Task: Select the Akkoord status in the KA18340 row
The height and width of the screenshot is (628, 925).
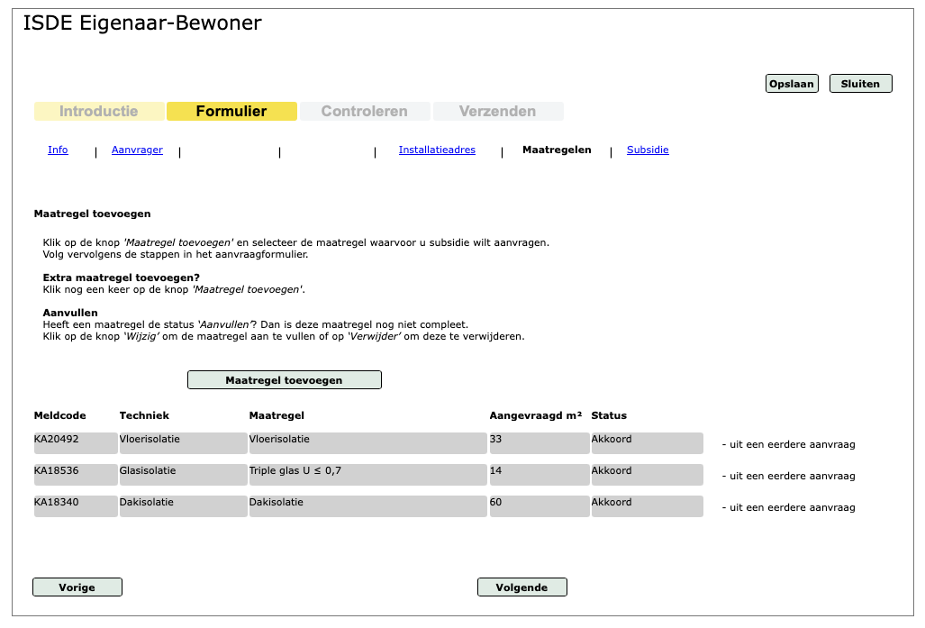Action: tap(647, 506)
